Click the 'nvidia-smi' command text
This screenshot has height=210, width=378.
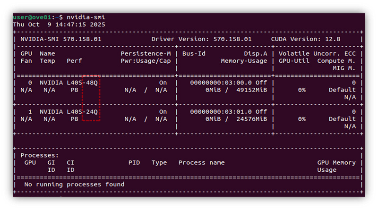[x=86, y=17]
